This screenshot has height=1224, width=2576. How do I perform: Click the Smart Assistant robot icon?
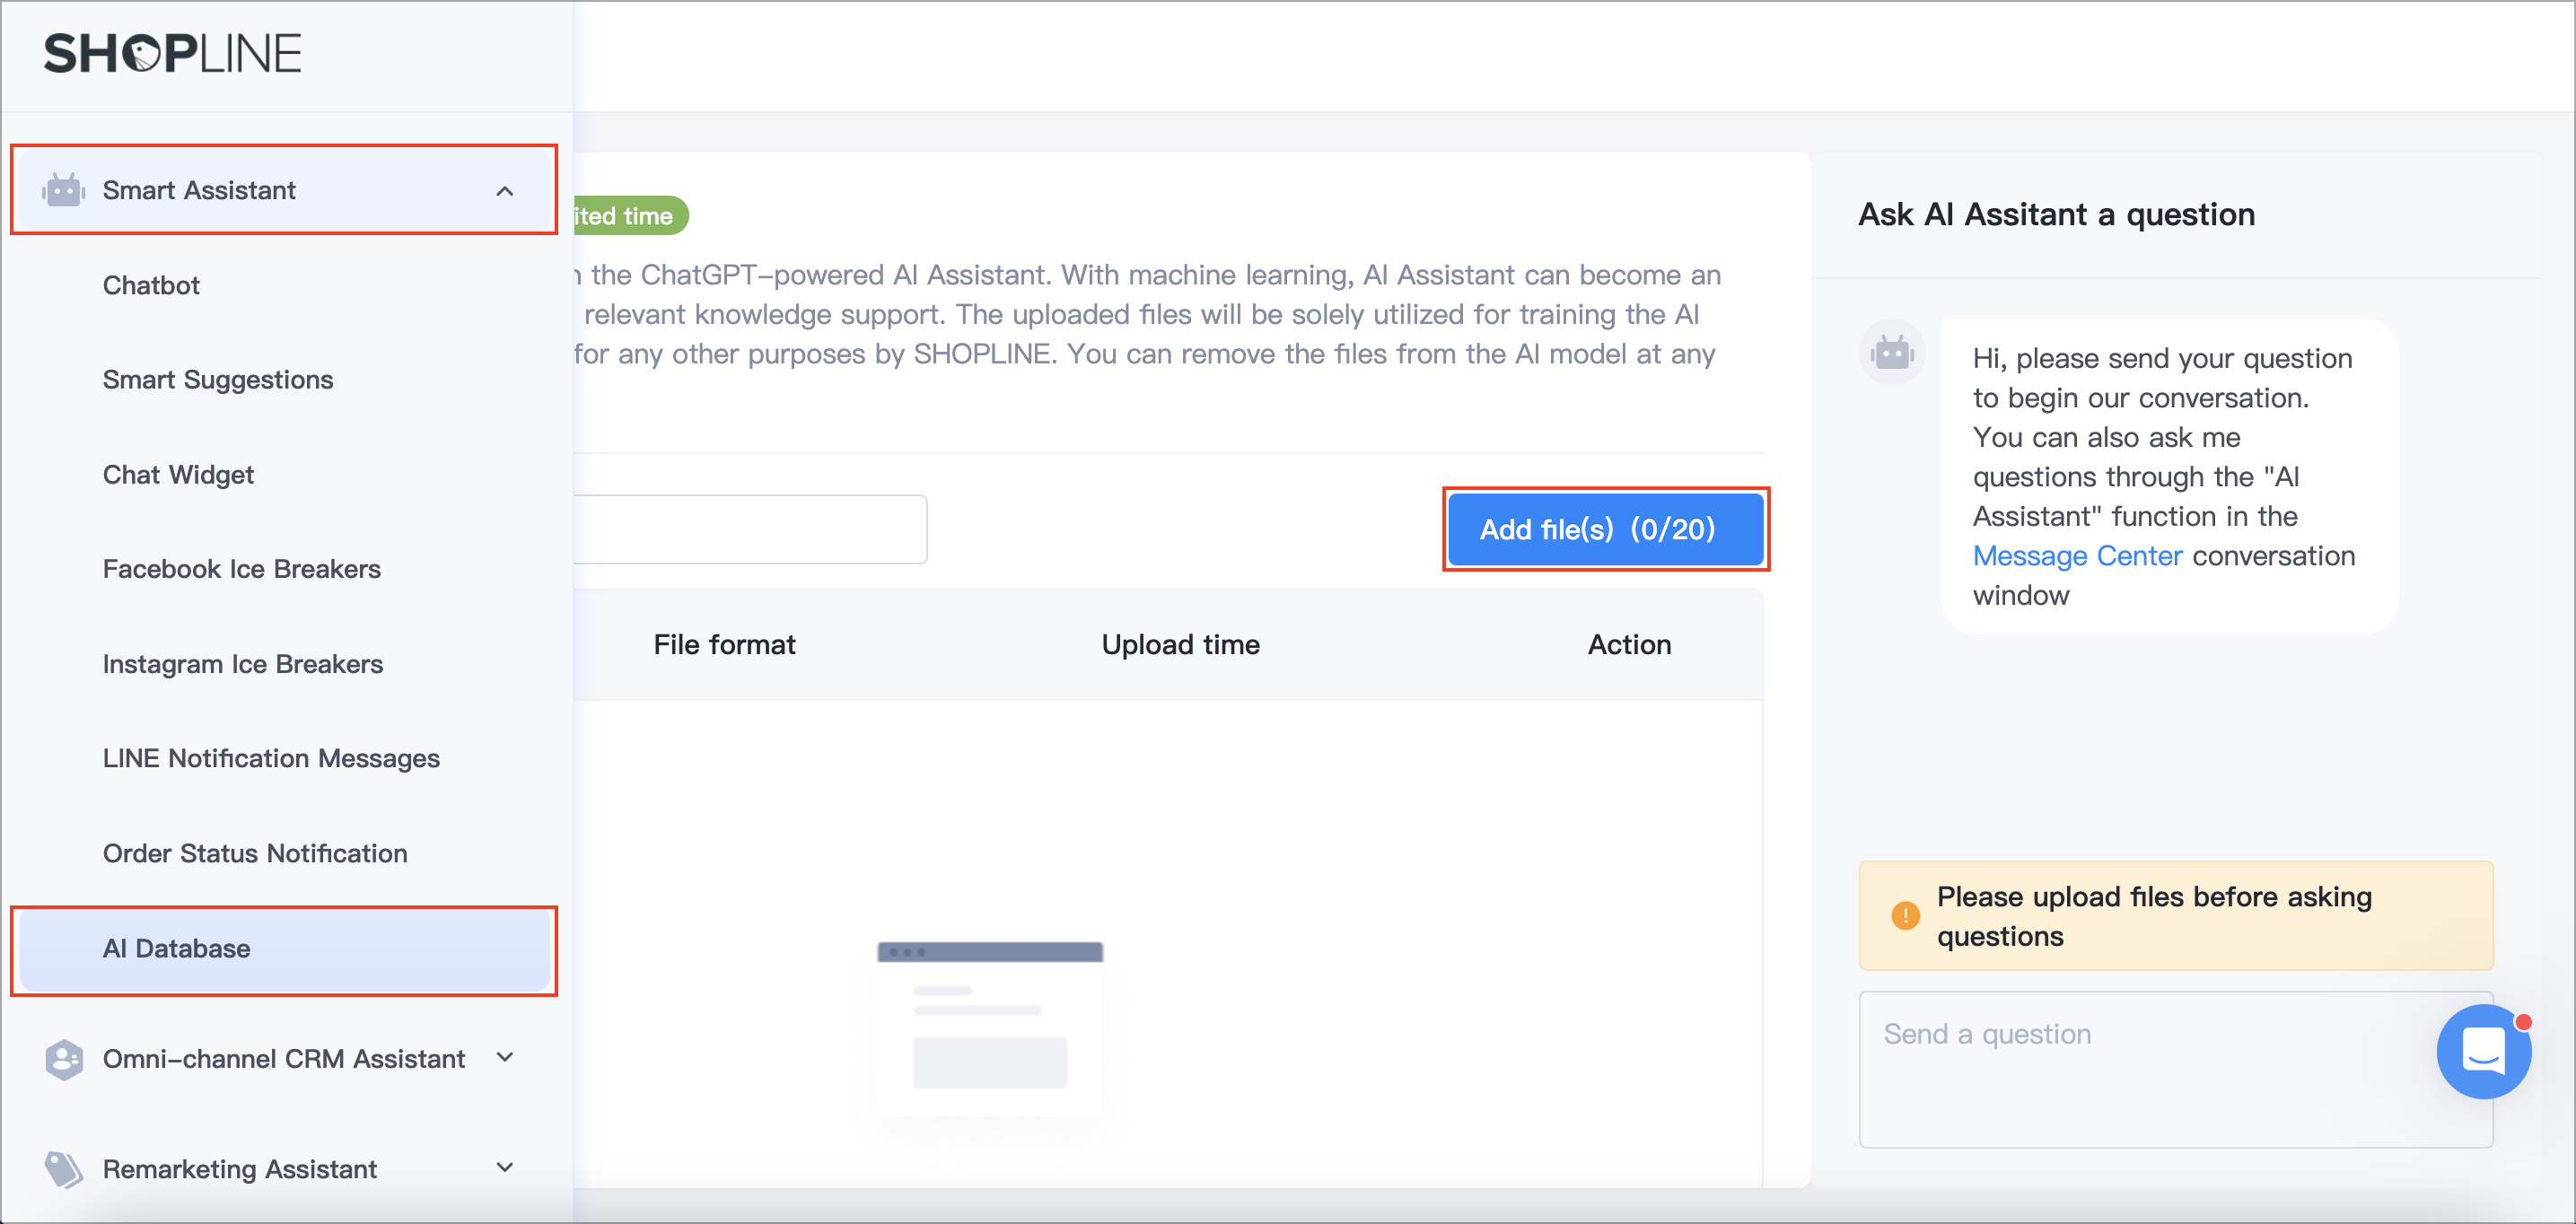63,190
